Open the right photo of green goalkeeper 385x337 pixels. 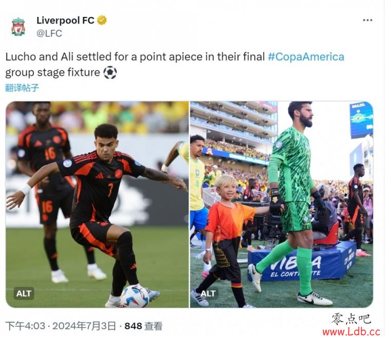pos(281,204)
